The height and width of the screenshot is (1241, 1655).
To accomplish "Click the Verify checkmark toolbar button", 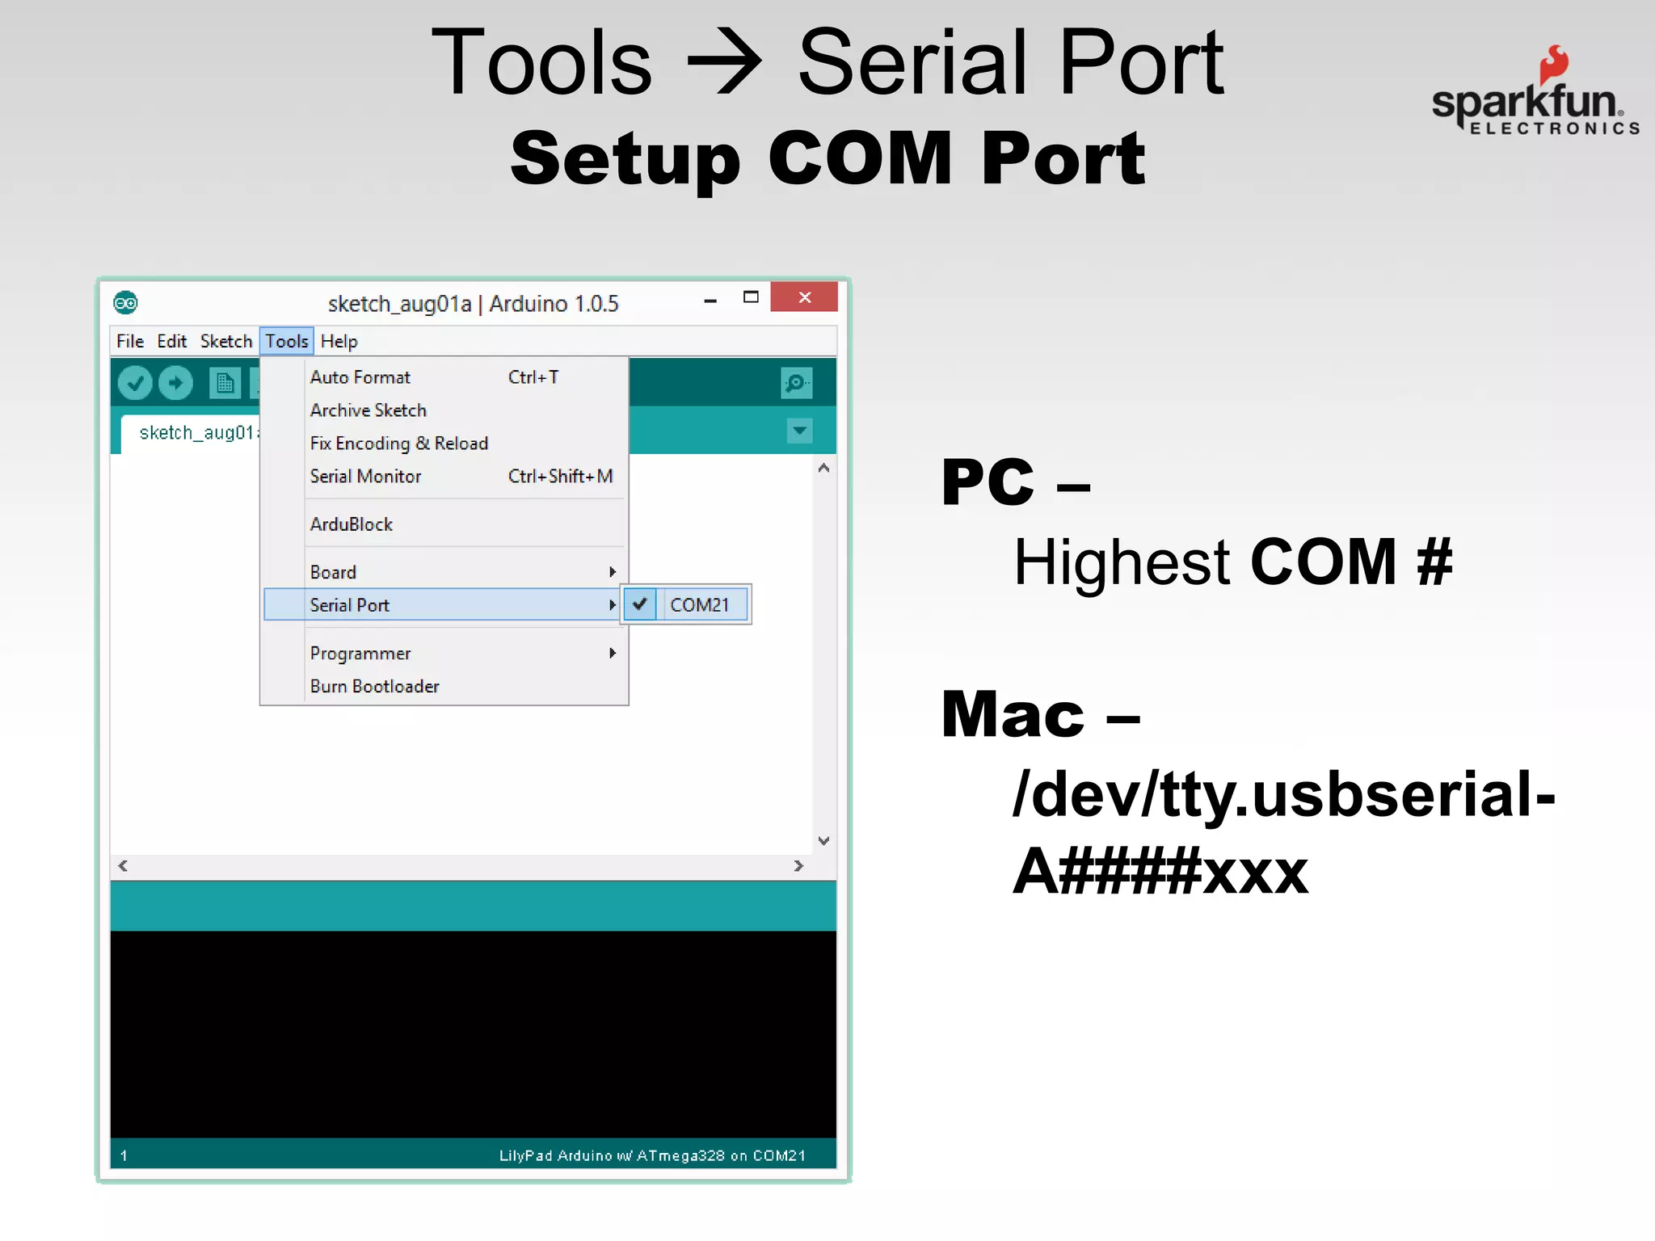I will [135, 382].
